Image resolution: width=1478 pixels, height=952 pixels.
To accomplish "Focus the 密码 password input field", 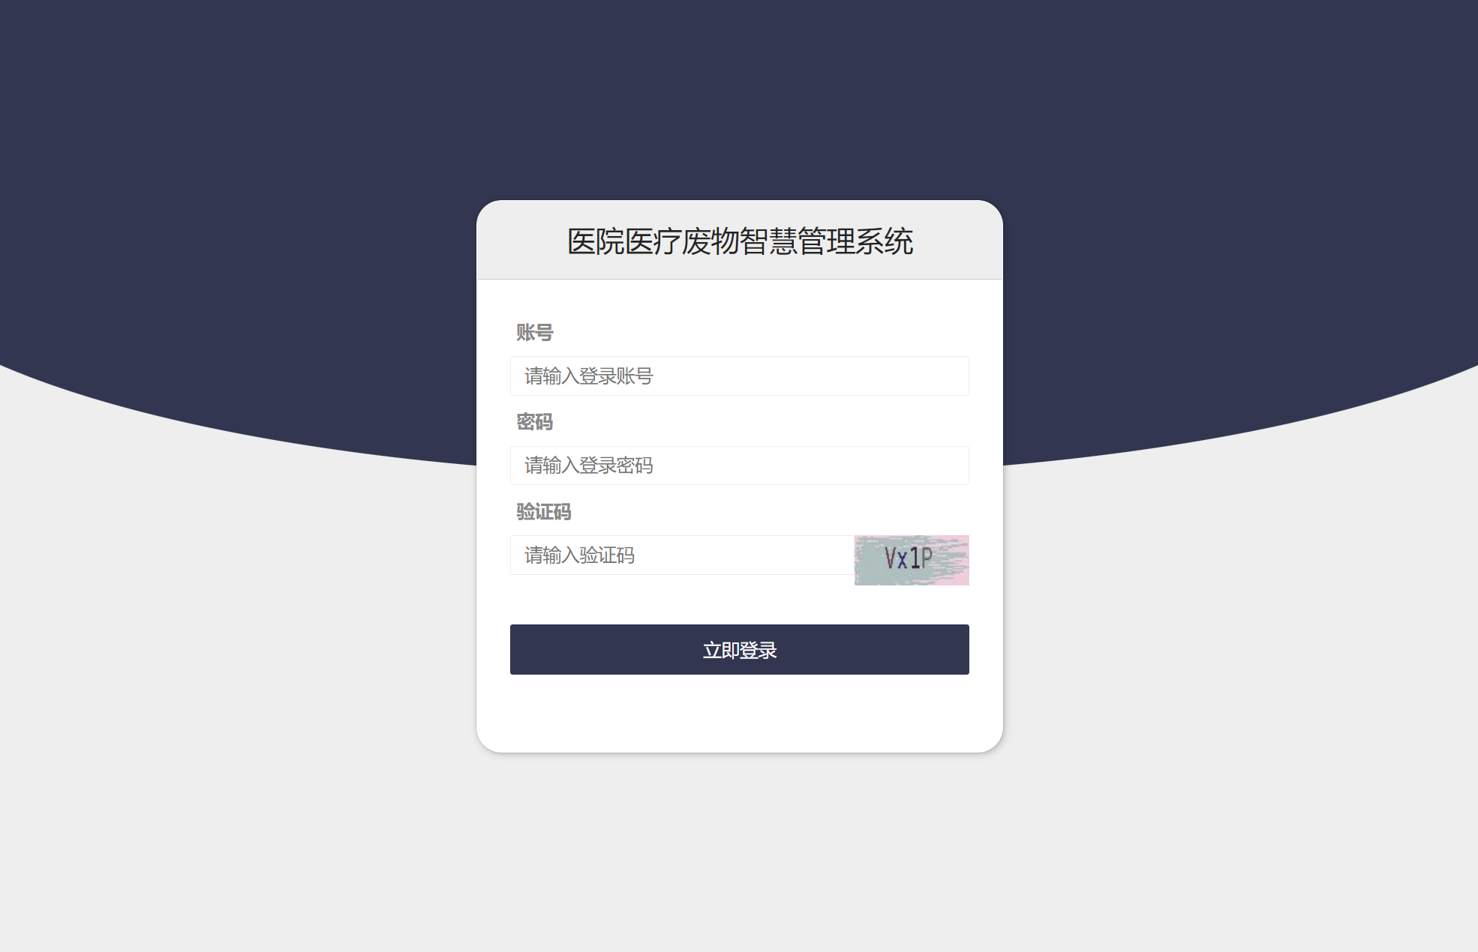I will [739, 466].
